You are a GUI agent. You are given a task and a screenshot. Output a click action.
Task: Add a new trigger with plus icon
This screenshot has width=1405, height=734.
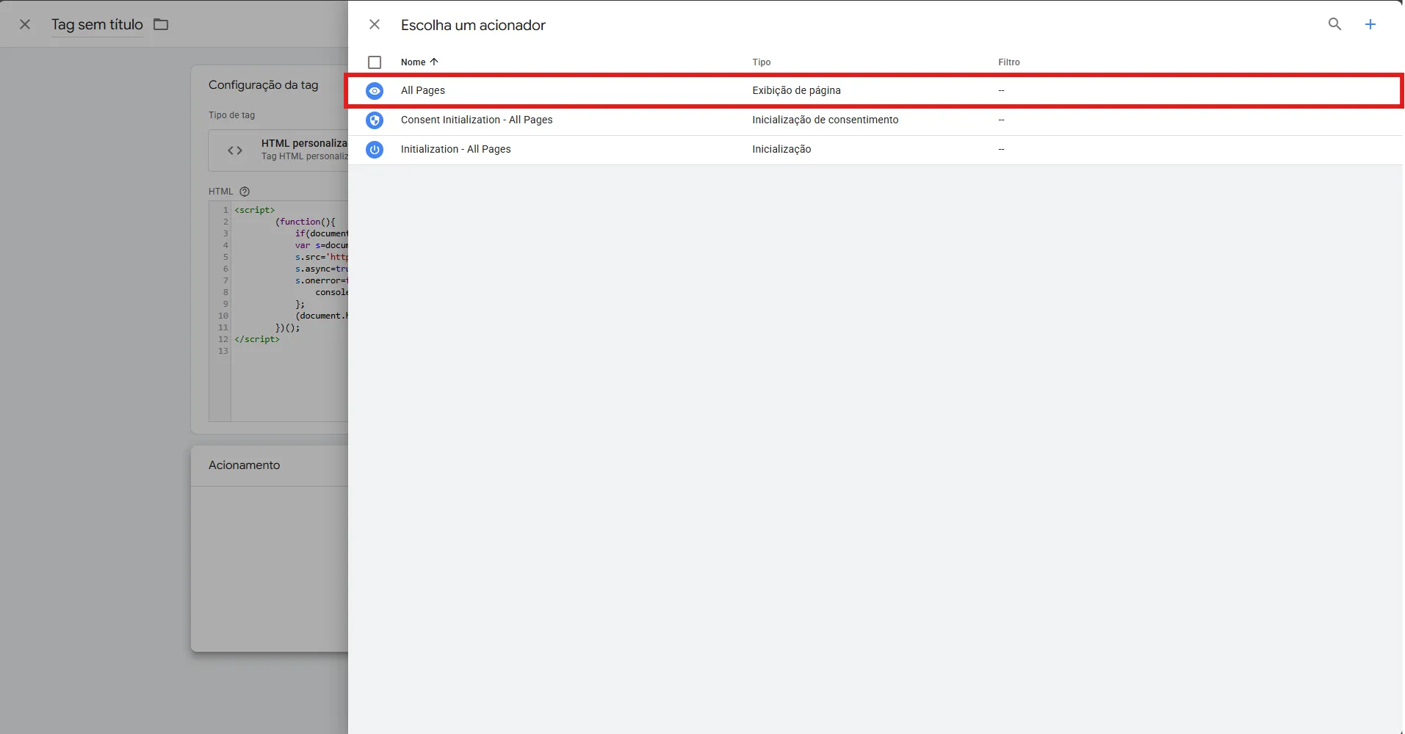coord(1370,24)
